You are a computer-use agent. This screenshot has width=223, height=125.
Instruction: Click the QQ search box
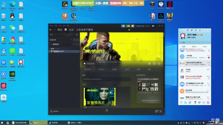pos(195,42)
